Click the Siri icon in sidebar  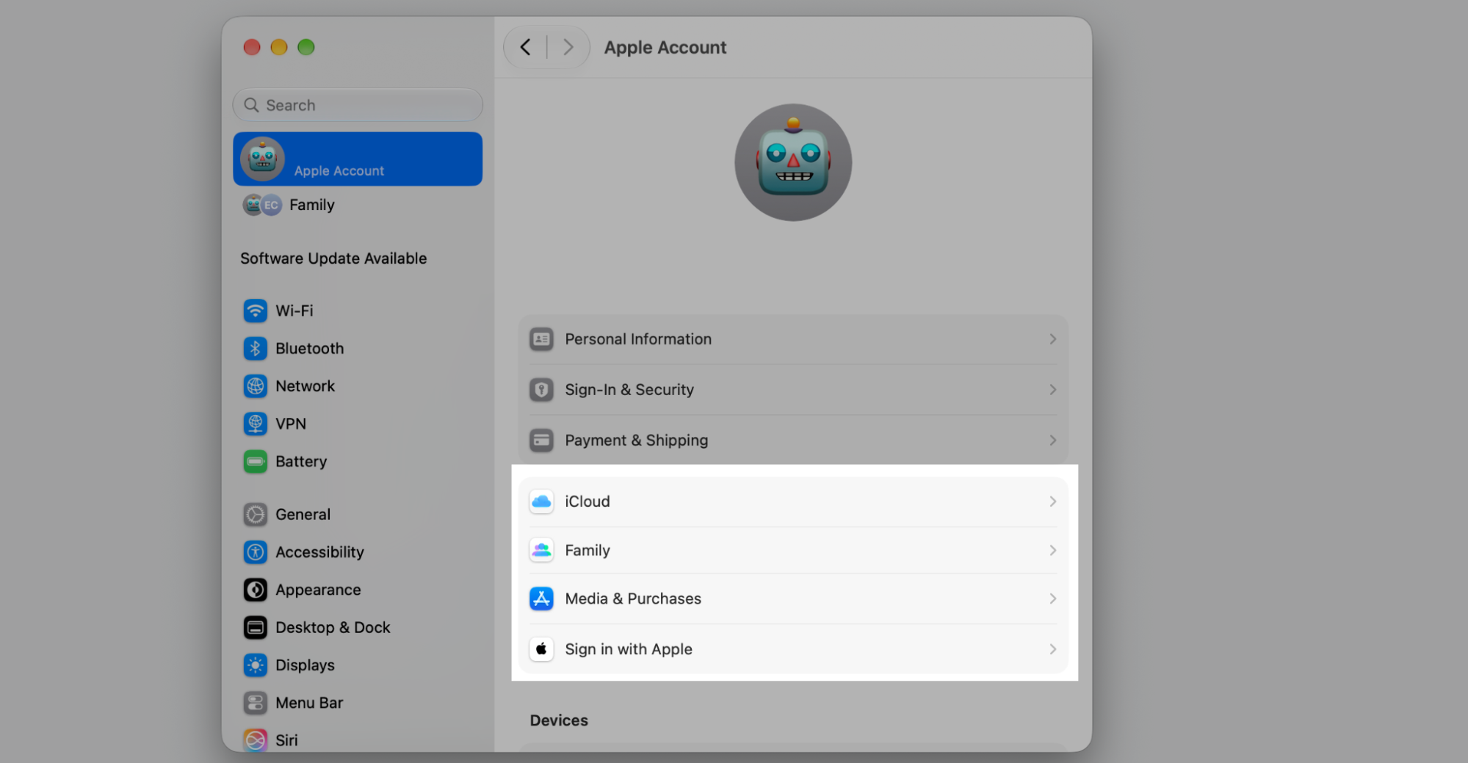click(255, 740)
